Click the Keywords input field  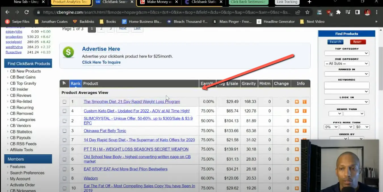(346, 85)
